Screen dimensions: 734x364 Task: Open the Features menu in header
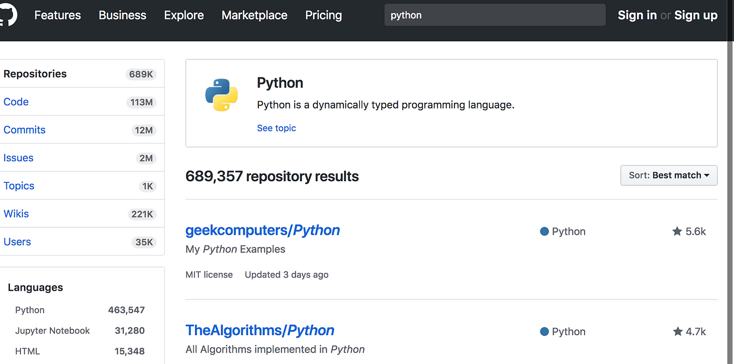58,15
